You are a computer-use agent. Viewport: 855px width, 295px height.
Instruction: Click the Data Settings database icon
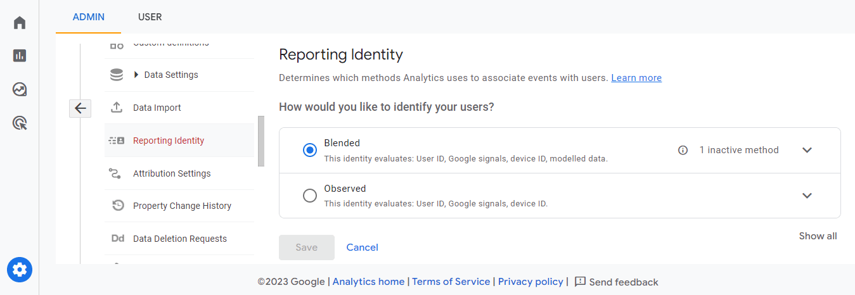coord(117,75)
